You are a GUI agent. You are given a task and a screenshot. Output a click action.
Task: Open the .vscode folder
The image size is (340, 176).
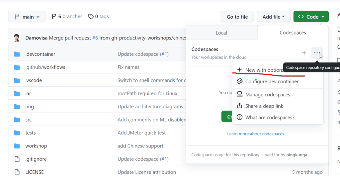point(34,80)
